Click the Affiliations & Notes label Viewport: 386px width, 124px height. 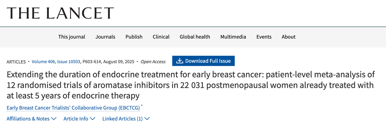(28, 119)
